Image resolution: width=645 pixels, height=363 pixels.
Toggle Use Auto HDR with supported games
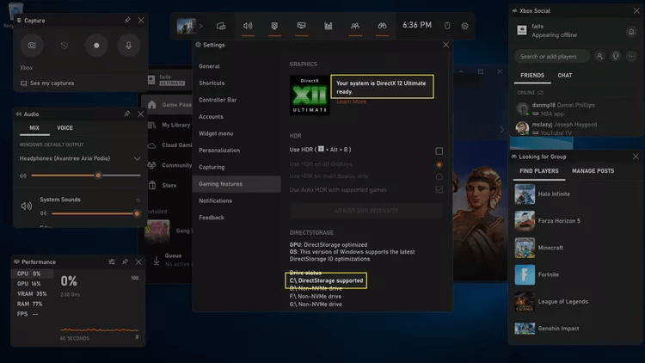439,190
